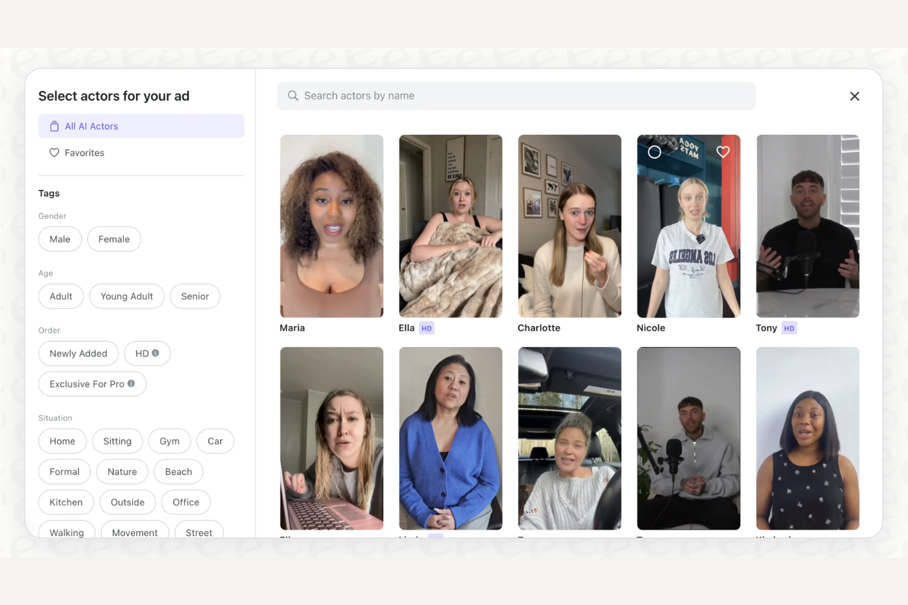The height and width of the screenshot is (605, 908).
Task: Close the actor selection dialog
Action: (x=855, y=96)
